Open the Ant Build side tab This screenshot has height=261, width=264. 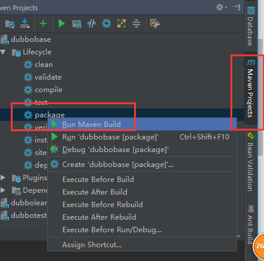251,224
